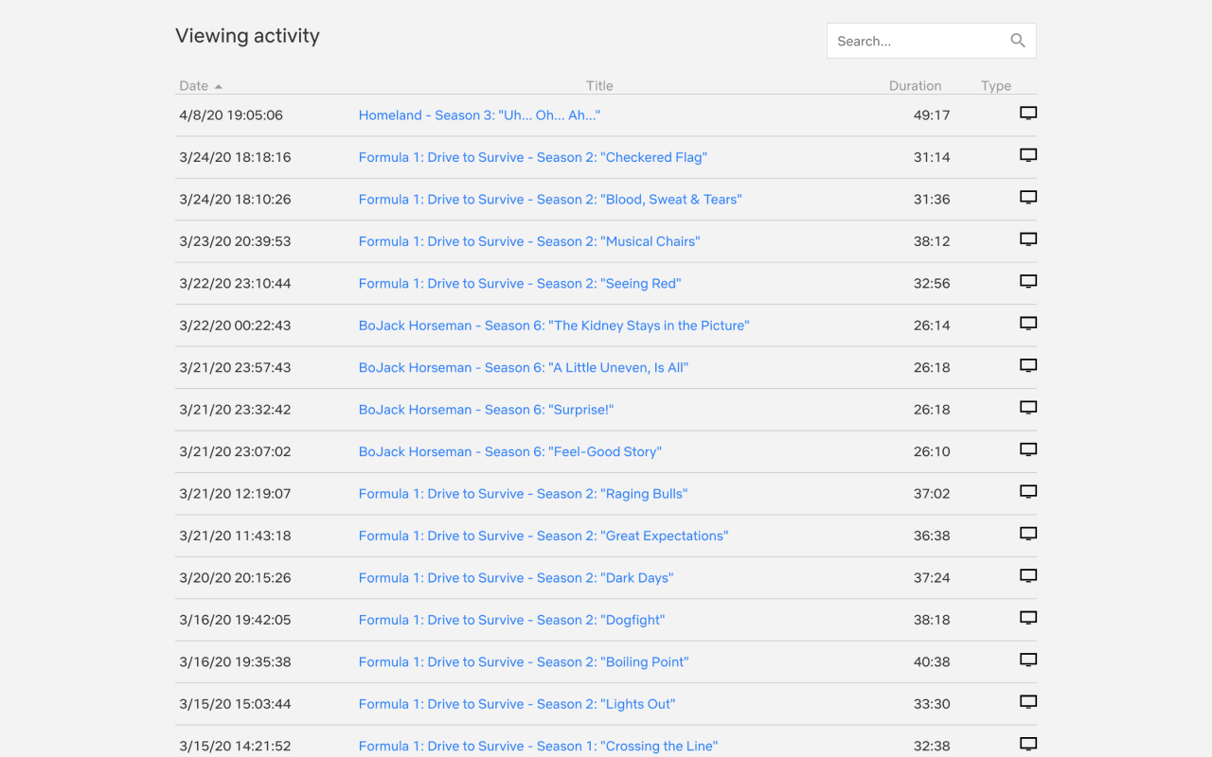Screen dimensions: 1212x757
Task: Open BoJack Horseman "Surprise!" link
Action: 487,410
